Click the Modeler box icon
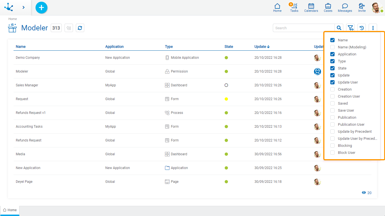 click(x=12, y=28)
